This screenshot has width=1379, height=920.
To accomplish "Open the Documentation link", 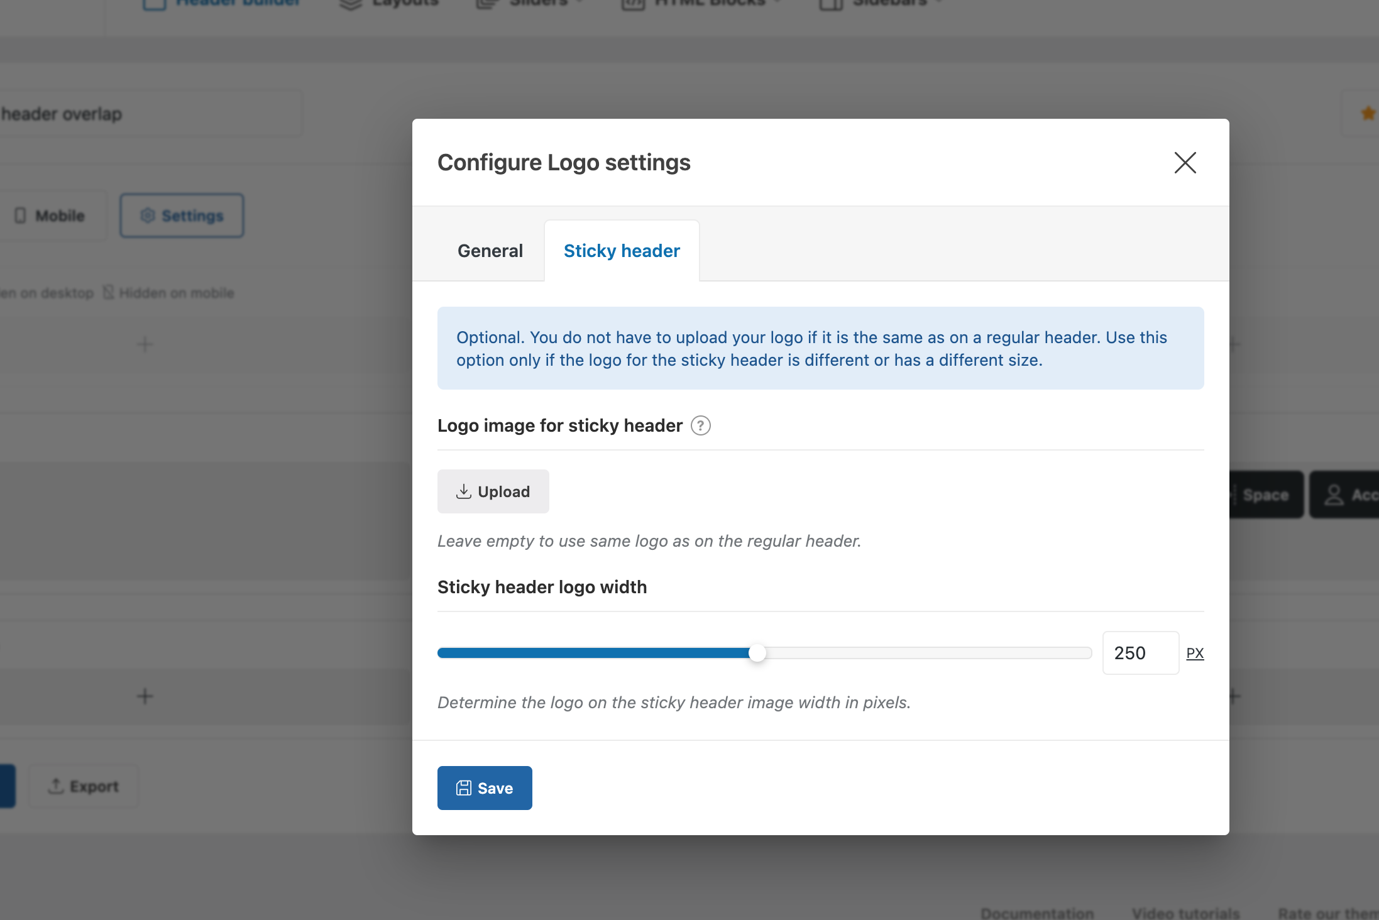I will pos(1037,913).
